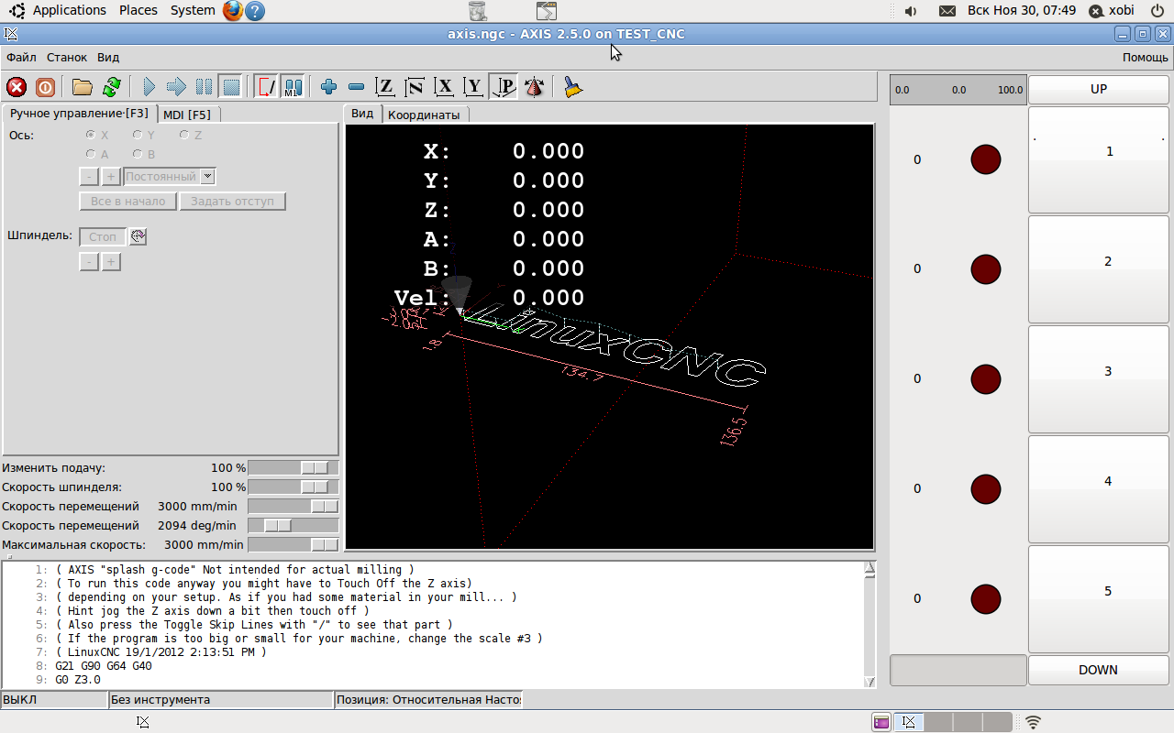This screenshot has height=733, width=1174.
Task: Click the pause program icon
Action: [204, 87]
